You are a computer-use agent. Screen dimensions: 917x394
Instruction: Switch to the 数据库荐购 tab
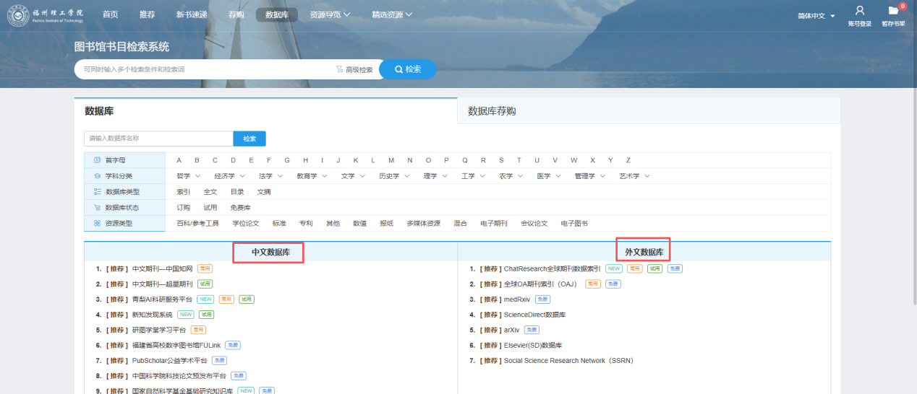[x=492, y=111]
